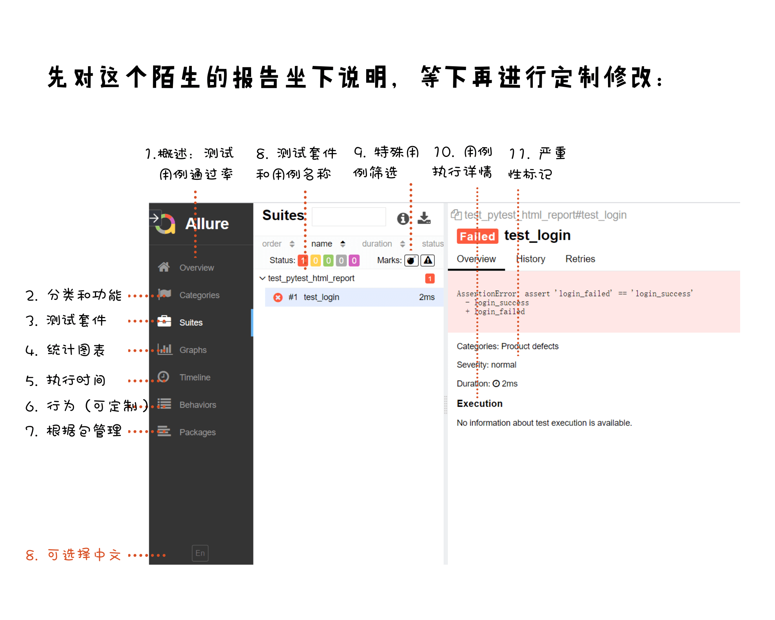The height and width of the screenshot is (620, 775).
Task: Toggle the new-failed warning marks filter
Action: pyautogui.click(x=428, y=260)
